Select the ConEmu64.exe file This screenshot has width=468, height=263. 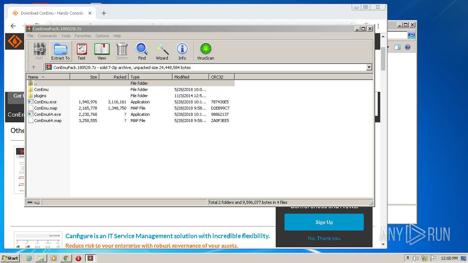click(130, 114)
